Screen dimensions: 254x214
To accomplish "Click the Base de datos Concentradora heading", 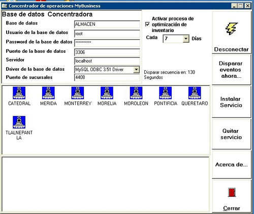I will pos(47,14).
